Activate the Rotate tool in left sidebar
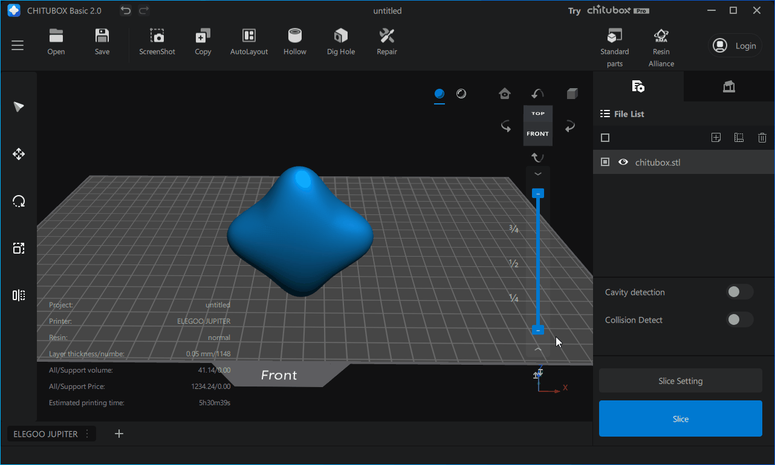 19,201
